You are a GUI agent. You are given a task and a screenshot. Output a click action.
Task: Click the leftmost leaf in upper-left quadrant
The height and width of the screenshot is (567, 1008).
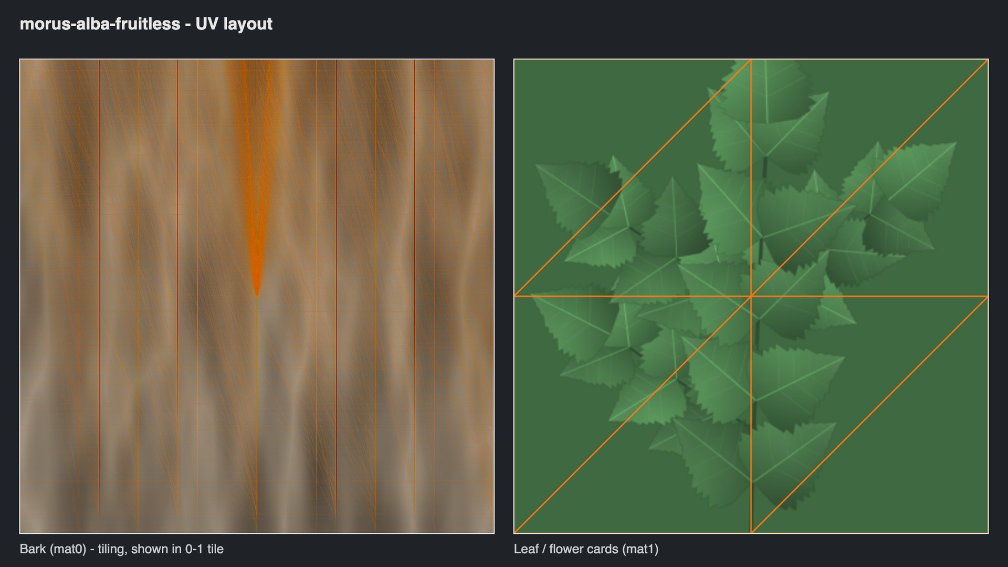pyautogui.click(x=577, y=195)
